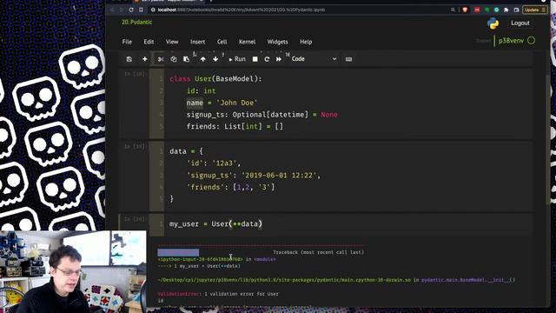The image size is (556, 313).
Task: Open the Help menu
Action: click(x=306, y=42)
